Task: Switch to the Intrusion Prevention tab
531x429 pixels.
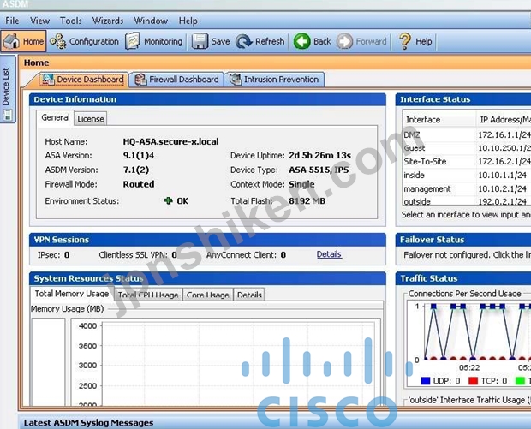Action: [x=274, y=80]
